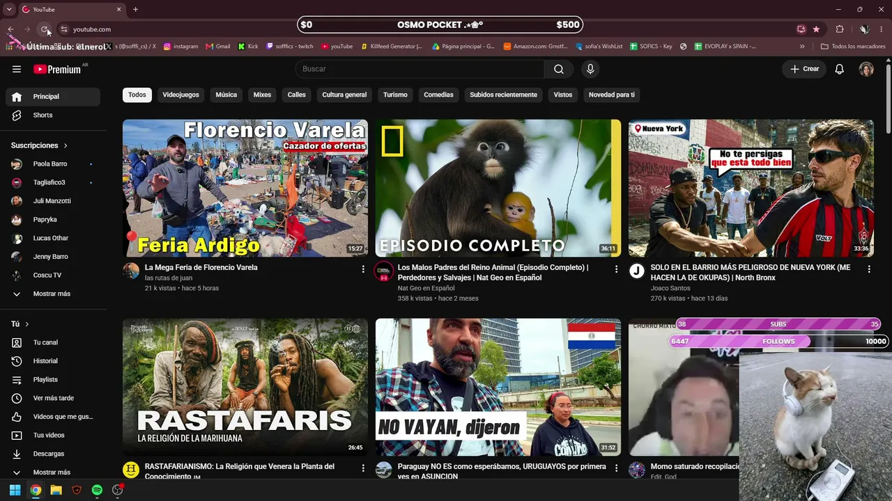This screenshot has width=892, height=501.
Task: Open Tu canal in the sidebar
Action: click(x=53, y=342)
